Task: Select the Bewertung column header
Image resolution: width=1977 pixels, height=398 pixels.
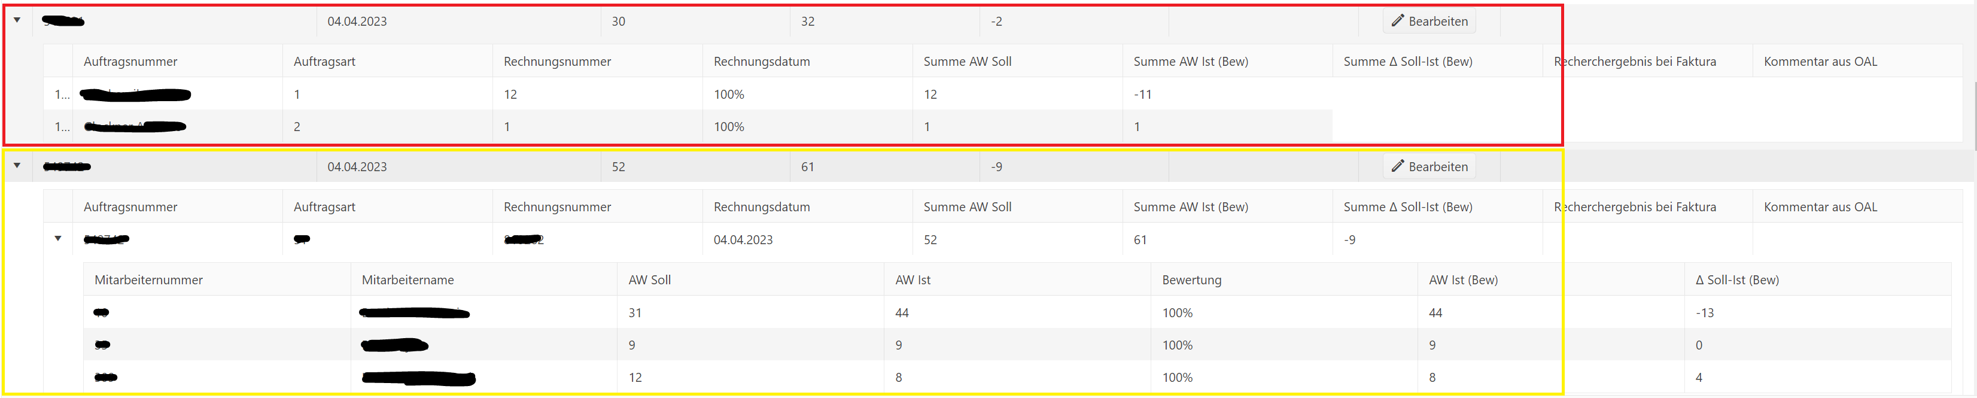Action: coord(1191,279)
